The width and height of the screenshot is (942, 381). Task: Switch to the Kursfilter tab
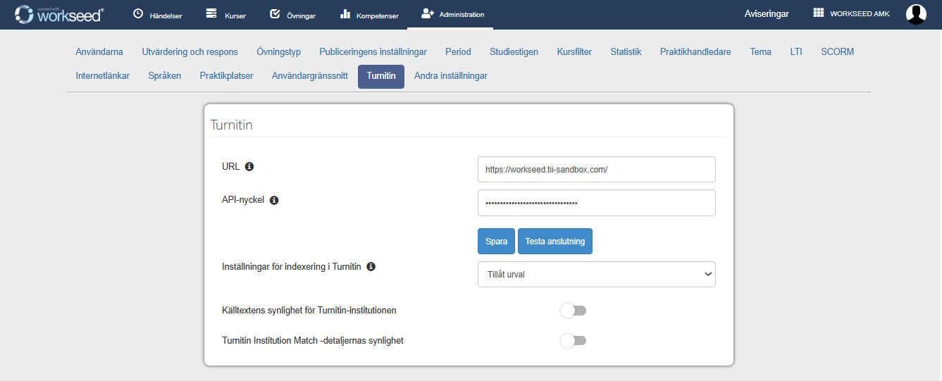574,51
